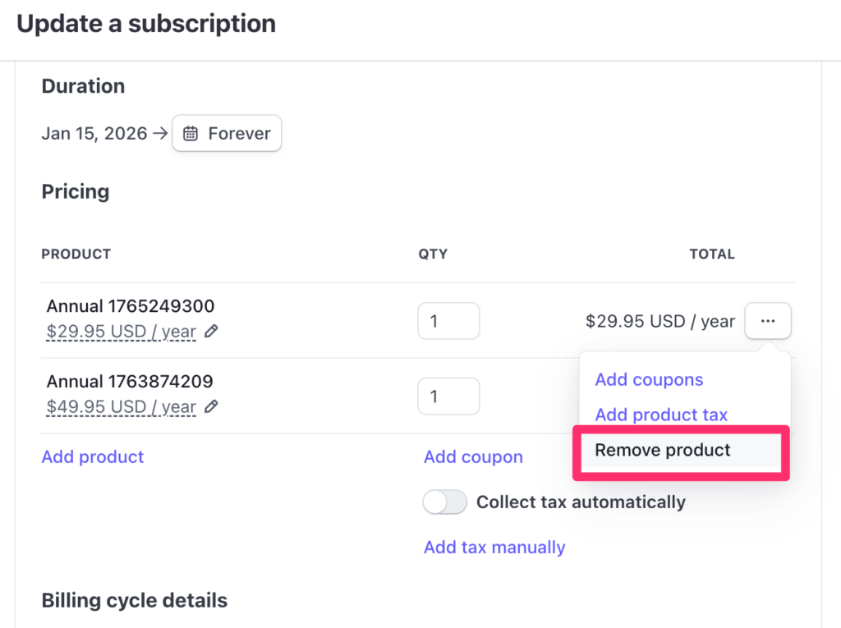Click the calendar icon beside Forever
The width and height of the screenshot is (841, 628).
click(191, 134)
